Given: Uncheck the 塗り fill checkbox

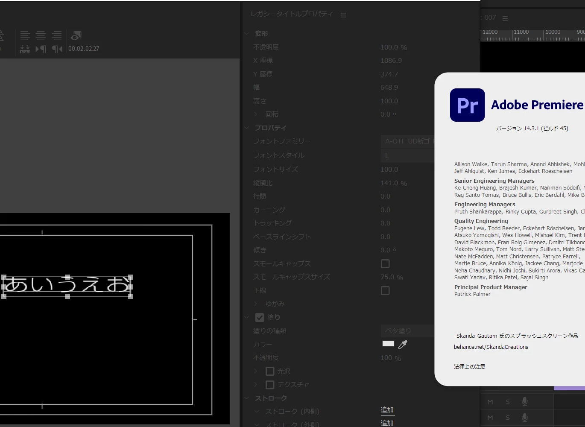Looking at the screenshot, I should 260,318.
